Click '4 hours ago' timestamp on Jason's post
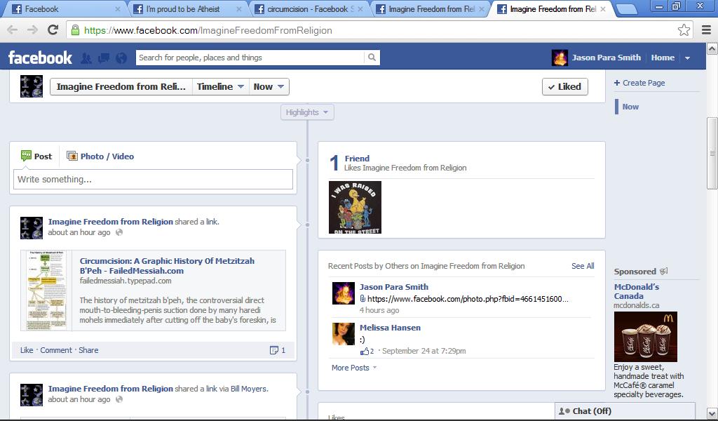 point(379,310)
